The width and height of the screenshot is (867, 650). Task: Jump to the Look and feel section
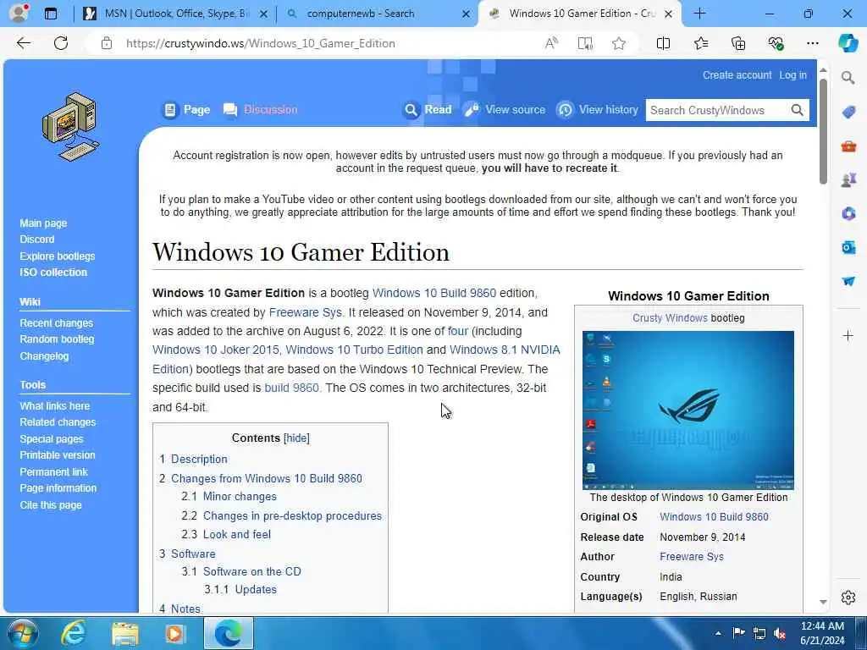pos(237,535)
